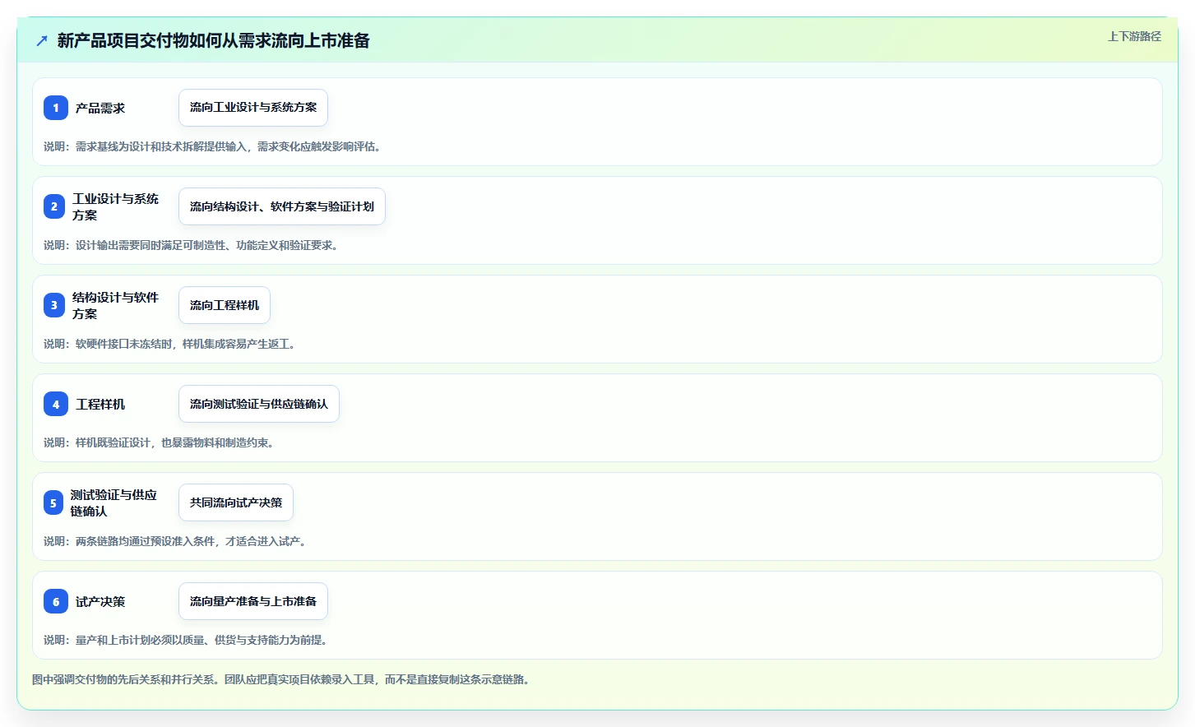Select the 流向测试验证与供应链确认 chip

pyautogui.click(x=259, y=404)
